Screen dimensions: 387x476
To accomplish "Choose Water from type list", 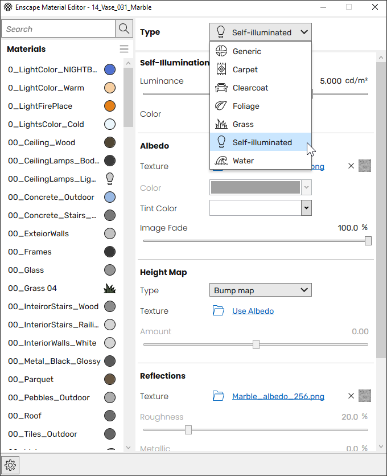I will click(x=261, y=161).
